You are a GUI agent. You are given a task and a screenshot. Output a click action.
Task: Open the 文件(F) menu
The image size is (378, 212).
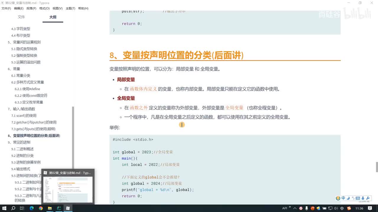click(x=6, y=9)
